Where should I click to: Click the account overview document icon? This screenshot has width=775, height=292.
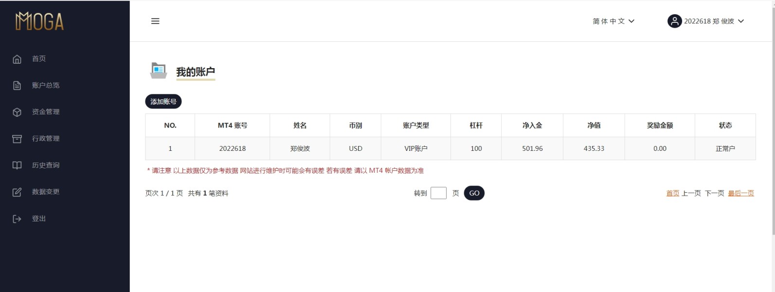(17, 86)
